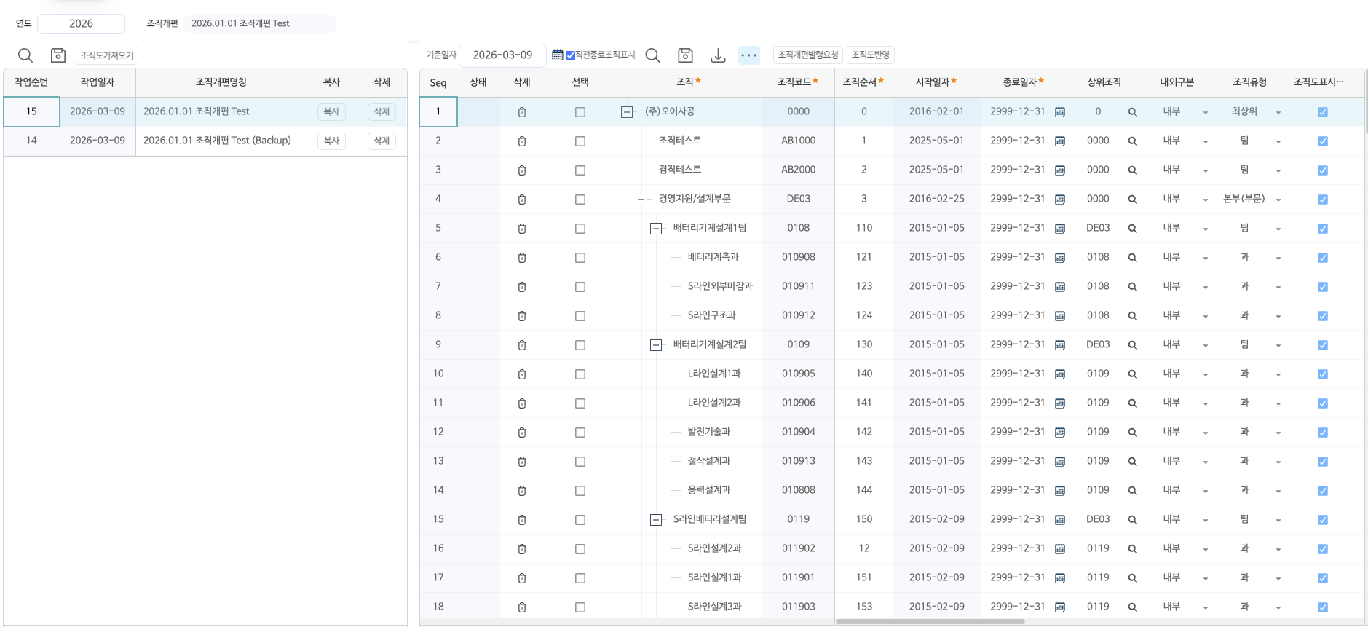1368x627 pixels.
Task: Click the search magnifier beside 직전종료조직표시
Action: (653, 55)
